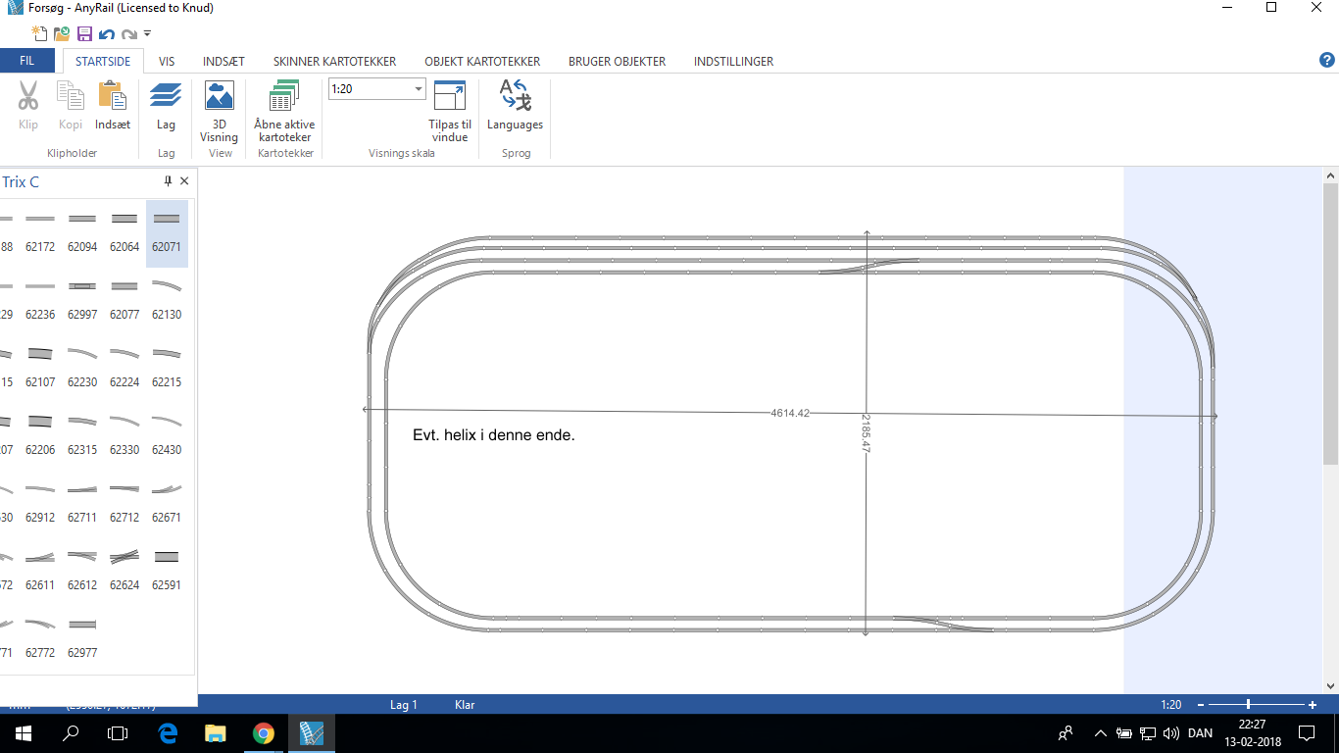Open the blue help question mark
1339x753 pixels.
point(1327,60)
